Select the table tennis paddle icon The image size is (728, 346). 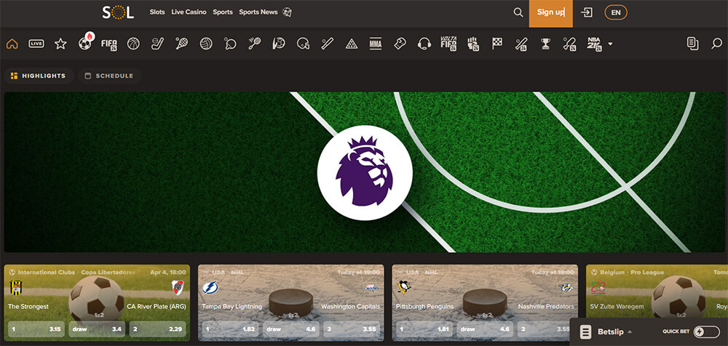[230, 44]
